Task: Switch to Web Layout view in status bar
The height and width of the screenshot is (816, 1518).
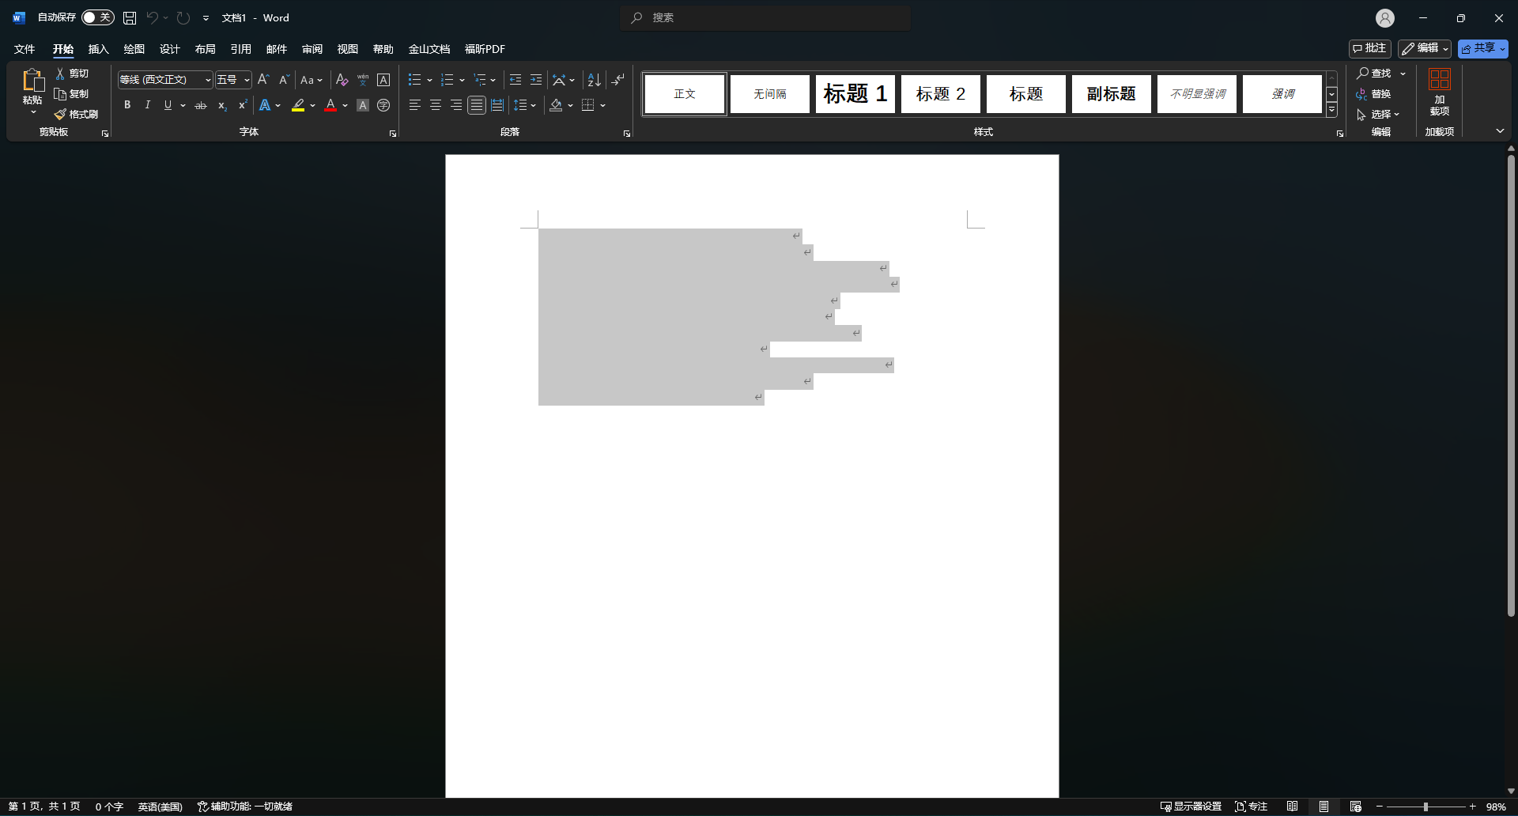Action: tap(1355, 807)
